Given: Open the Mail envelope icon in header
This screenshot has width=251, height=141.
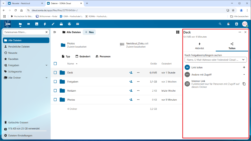Looking at the screenshot, I should coord(77,24).
